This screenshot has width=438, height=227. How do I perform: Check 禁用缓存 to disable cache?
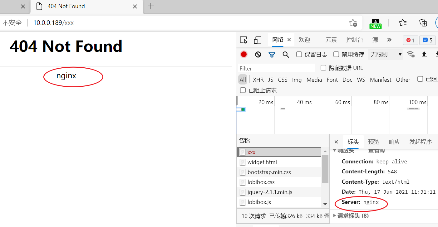(x=336, y=54)
